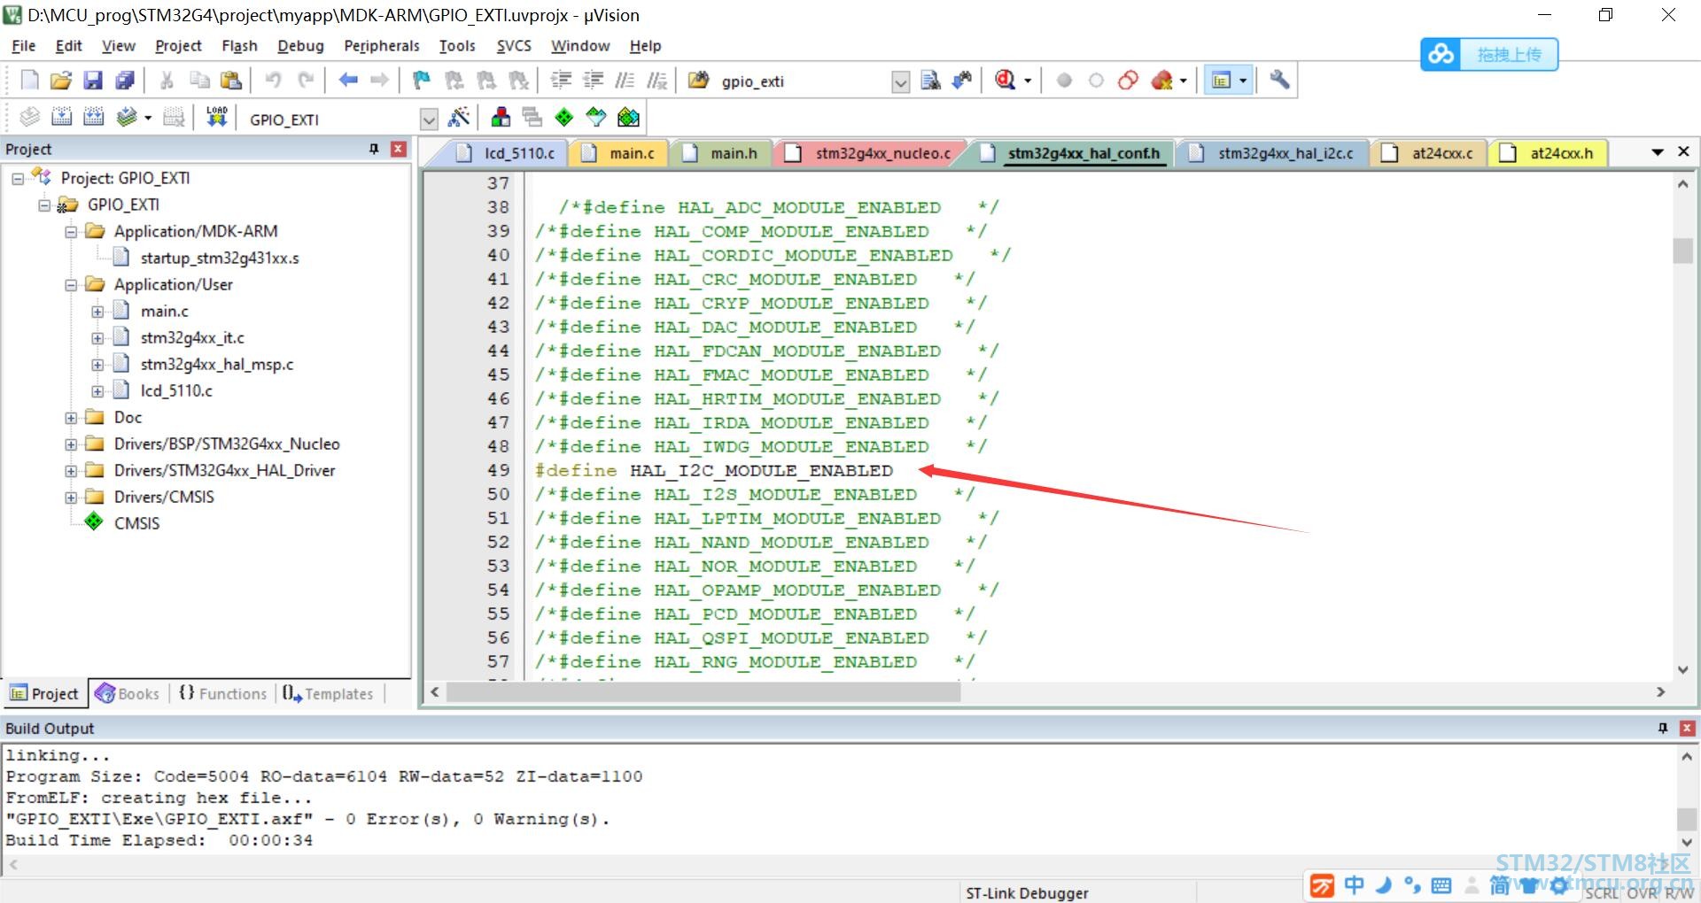Toggle Simplified/Traditional '简' in input bar
The width and height of the screenshot is (1701, 903).
1500,885
